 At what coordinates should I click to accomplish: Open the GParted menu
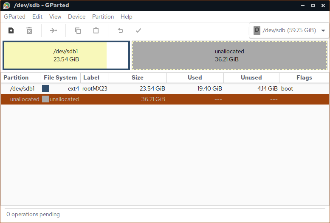(14, 17)
